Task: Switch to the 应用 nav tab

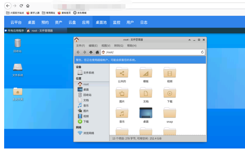Action: [x=86, y=22]
